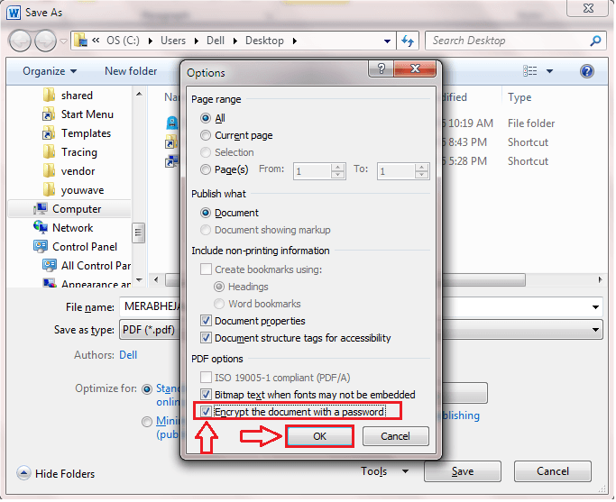Click the file list horizontal scroll left arrow
Image resolution: width=616 pixels, height=502 pixels.
(156, 280)
